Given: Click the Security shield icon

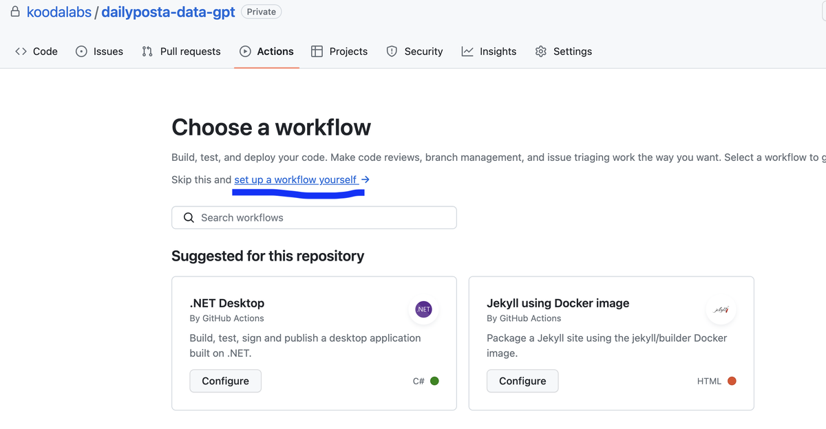Looking at the screenshot, I should [x=392, y=52].
